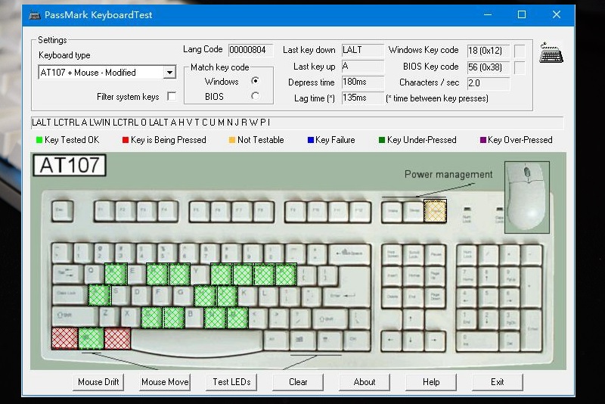Viewport: 605px width, 404px height.
Task: Click the Key Over-Pressed legend text
Action: (x=520, y=140)
